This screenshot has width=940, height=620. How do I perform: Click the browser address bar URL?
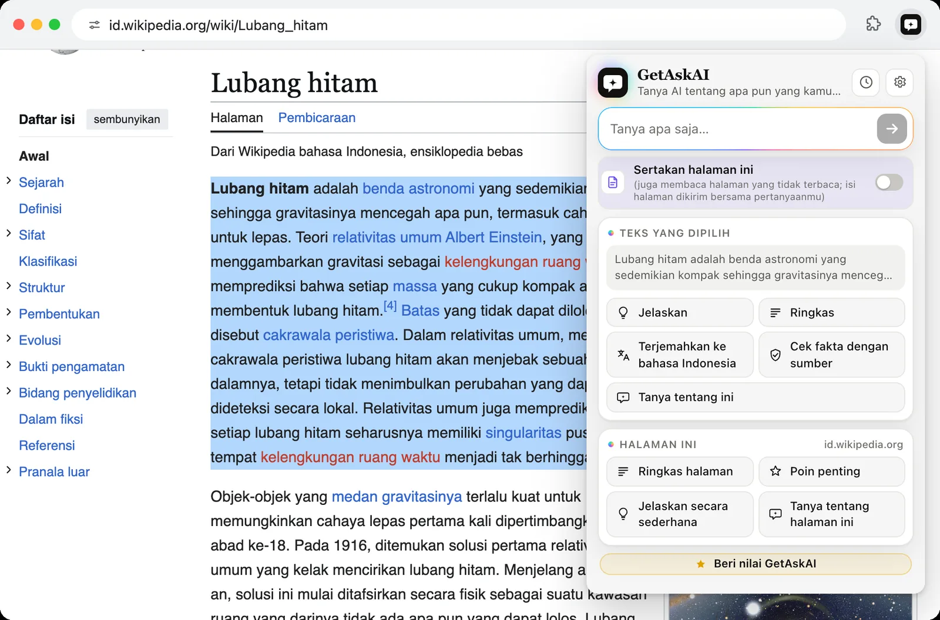coord(219,25)
